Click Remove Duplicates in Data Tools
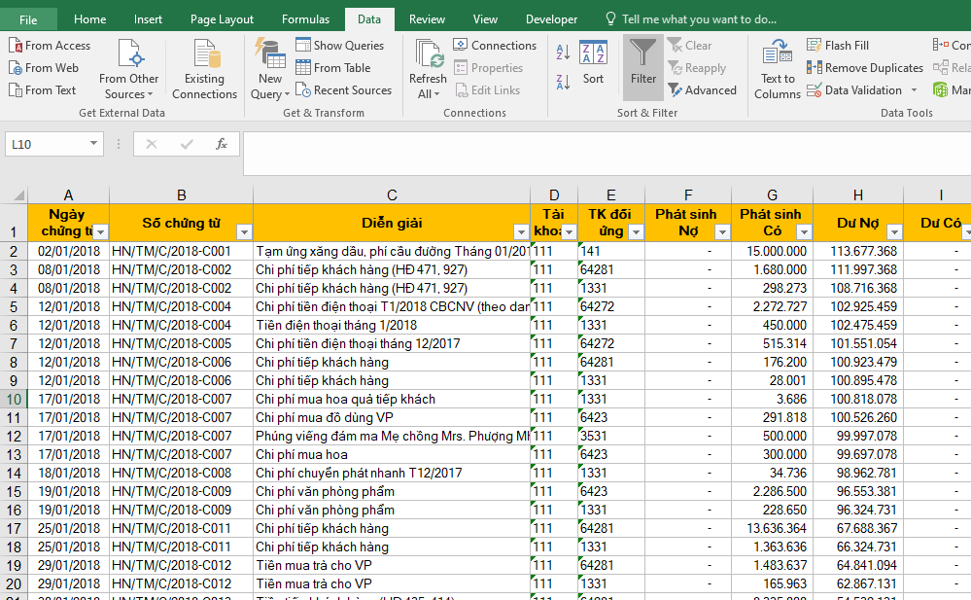 point(865,68)
